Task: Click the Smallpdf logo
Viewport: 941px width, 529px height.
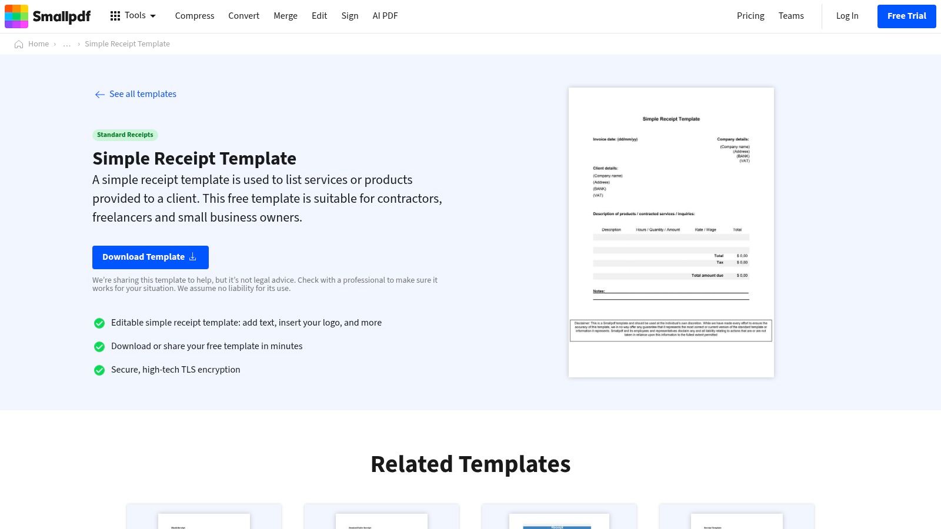Action: (x=47, y=16)
